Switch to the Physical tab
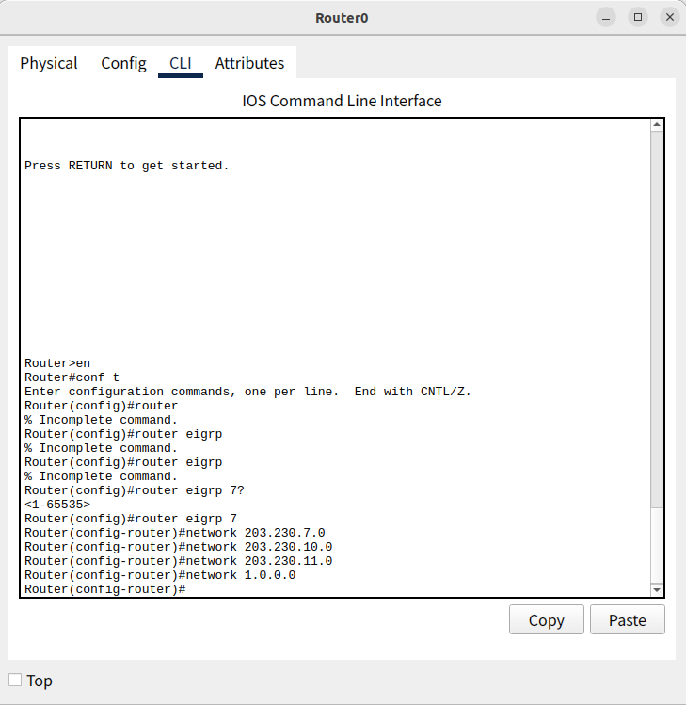This screenshot has width=686, height=705. click(49, 63)
